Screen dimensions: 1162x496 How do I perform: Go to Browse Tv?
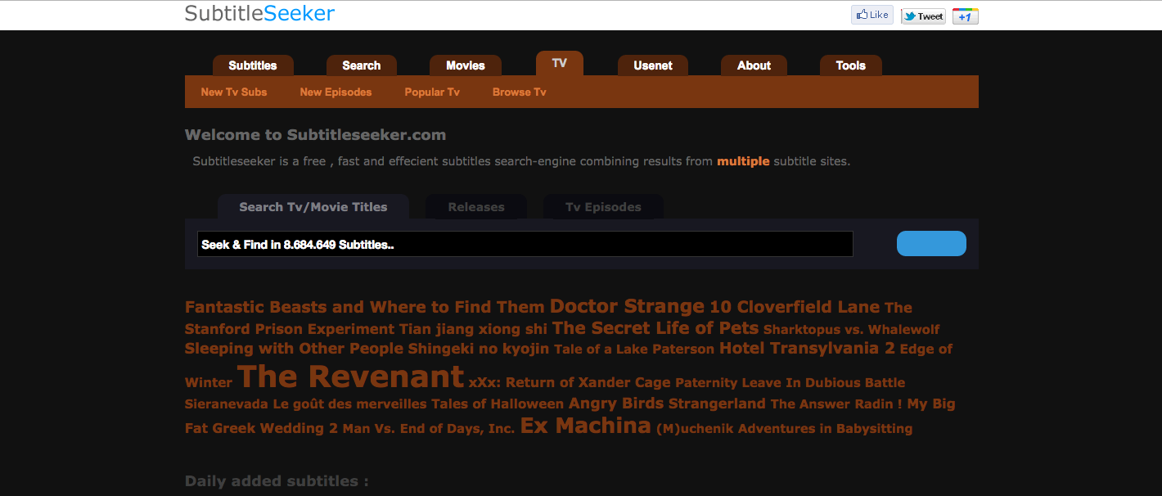tap(520, 92)
